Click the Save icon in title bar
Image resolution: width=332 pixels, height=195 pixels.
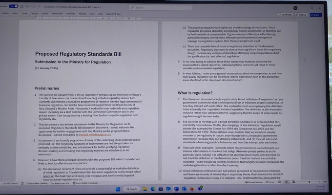[x=22, y=6]
